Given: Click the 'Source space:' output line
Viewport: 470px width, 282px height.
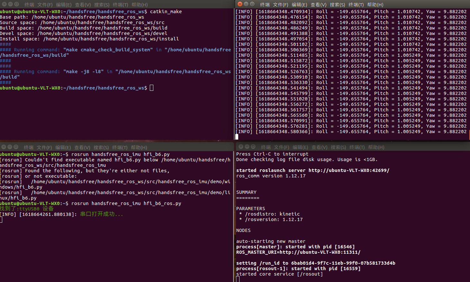Looking at the screenshot, I should point(82,22).
